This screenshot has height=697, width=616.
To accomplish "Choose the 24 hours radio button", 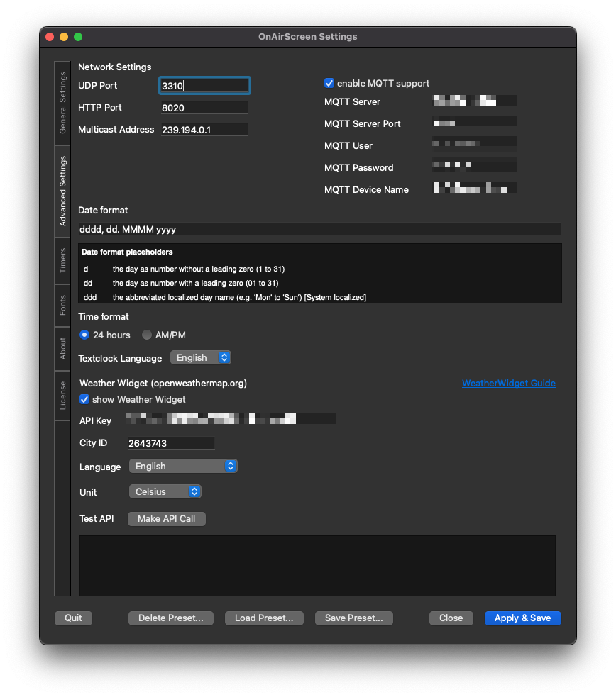I will click(x=84, y=335).
